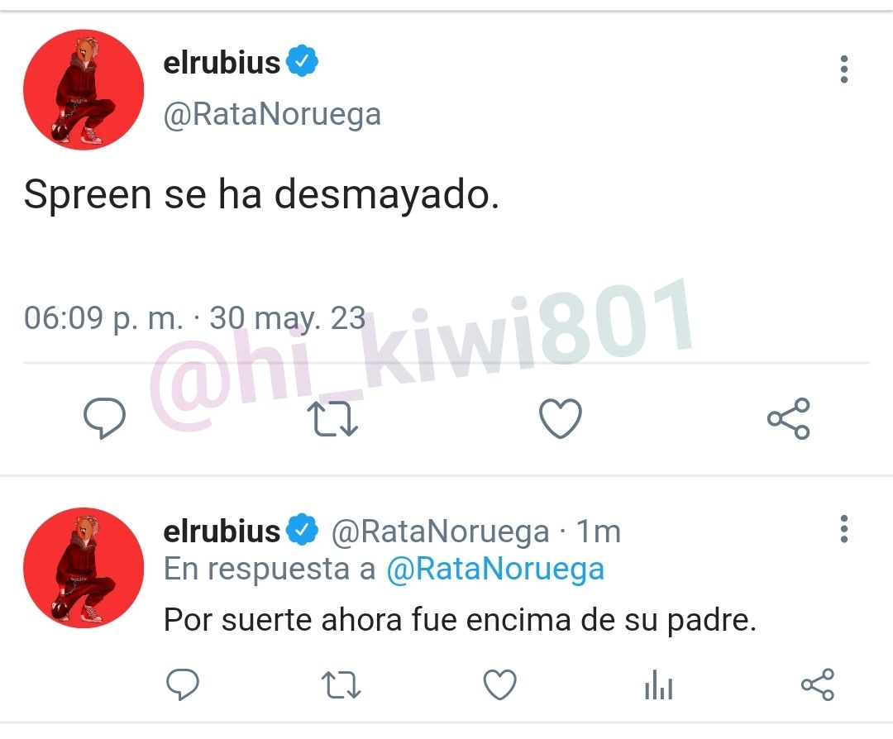View analytics of the reply tweet
Viewport: 893px width, 739px height.
point(659,684)
